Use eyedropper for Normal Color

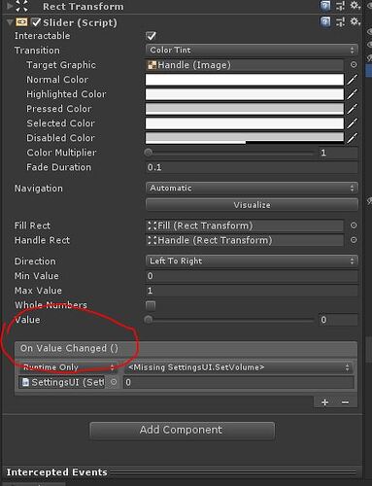coord(353,80)
